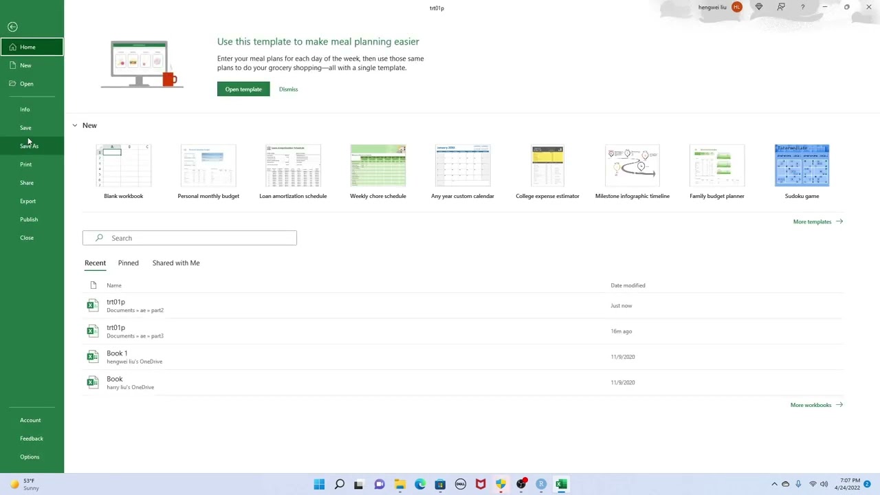Click the Excel icon for trt01p in part3
Screen dimensions: 880x495
click(x=93, y=331)
